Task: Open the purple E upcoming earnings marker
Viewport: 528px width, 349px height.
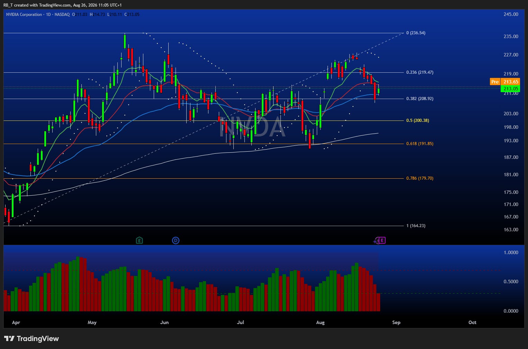Action: pos(382,240)
